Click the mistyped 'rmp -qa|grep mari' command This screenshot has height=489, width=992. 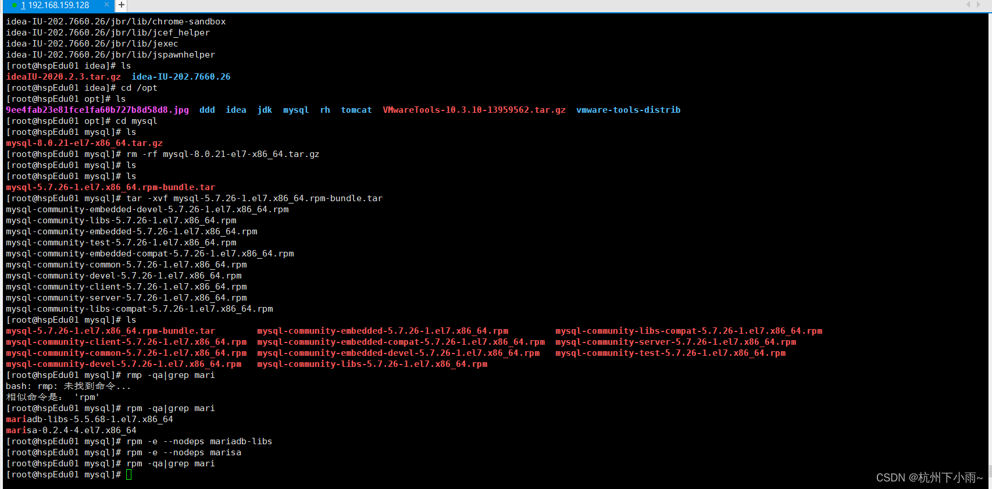pyautogui.click(x=171, y=375)
